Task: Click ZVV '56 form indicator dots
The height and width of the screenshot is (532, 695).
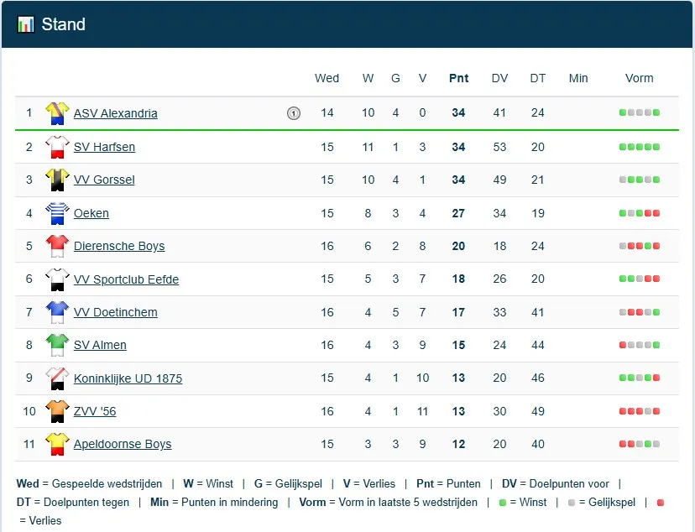Action: (640, 411)
